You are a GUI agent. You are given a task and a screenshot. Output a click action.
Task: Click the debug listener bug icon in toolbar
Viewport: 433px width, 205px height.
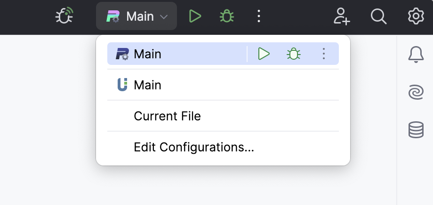click(64, 16)
